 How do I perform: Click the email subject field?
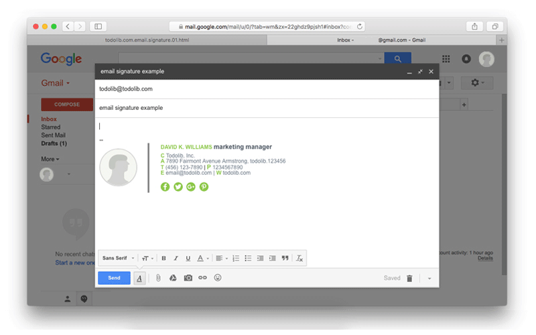267,108
